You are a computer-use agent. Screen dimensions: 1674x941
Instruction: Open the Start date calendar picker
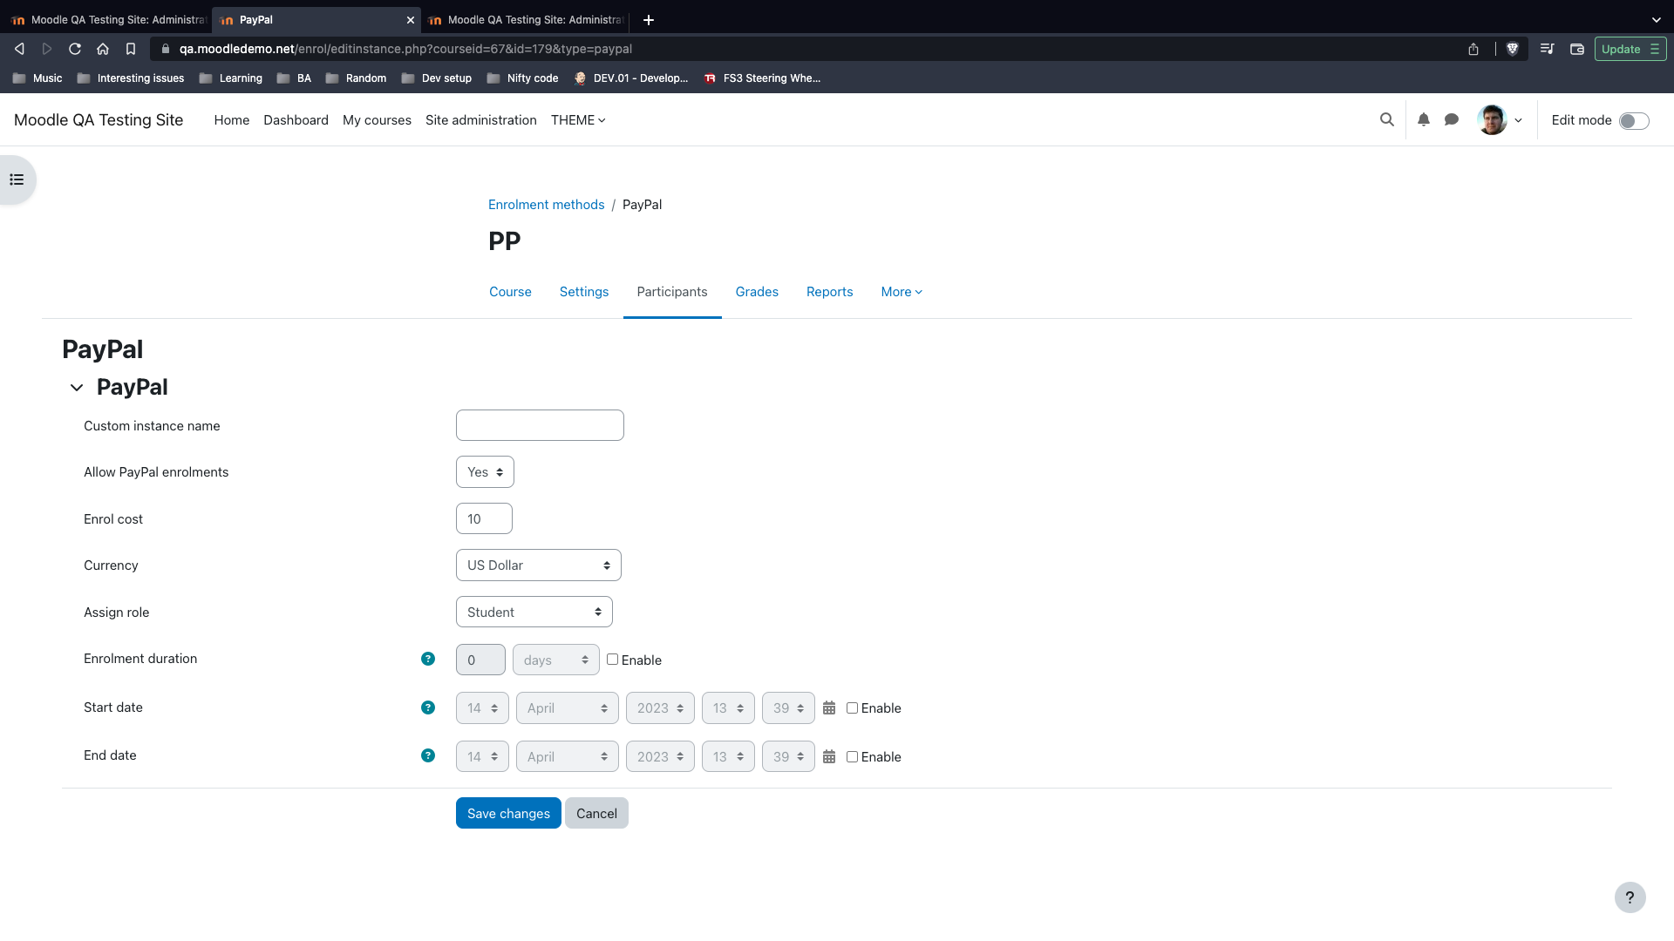point(829,708)
